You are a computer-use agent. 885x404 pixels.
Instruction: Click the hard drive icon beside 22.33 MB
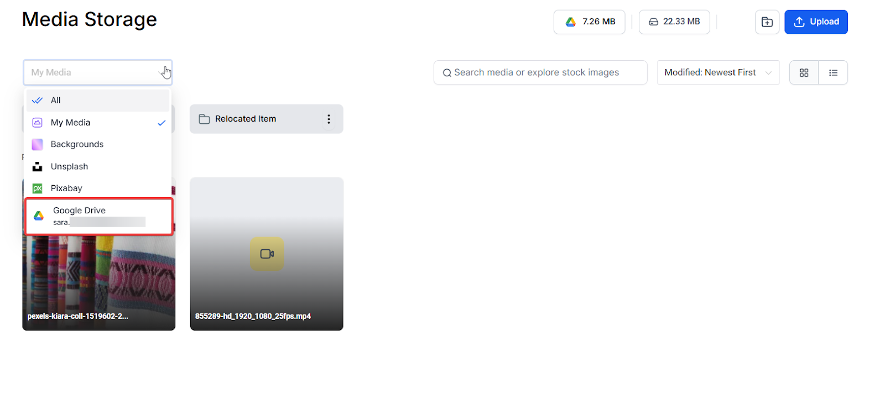[x=653, y=22]
